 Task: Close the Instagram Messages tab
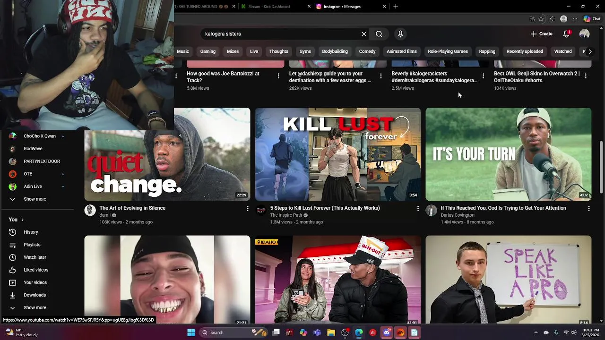pos(384,7)
